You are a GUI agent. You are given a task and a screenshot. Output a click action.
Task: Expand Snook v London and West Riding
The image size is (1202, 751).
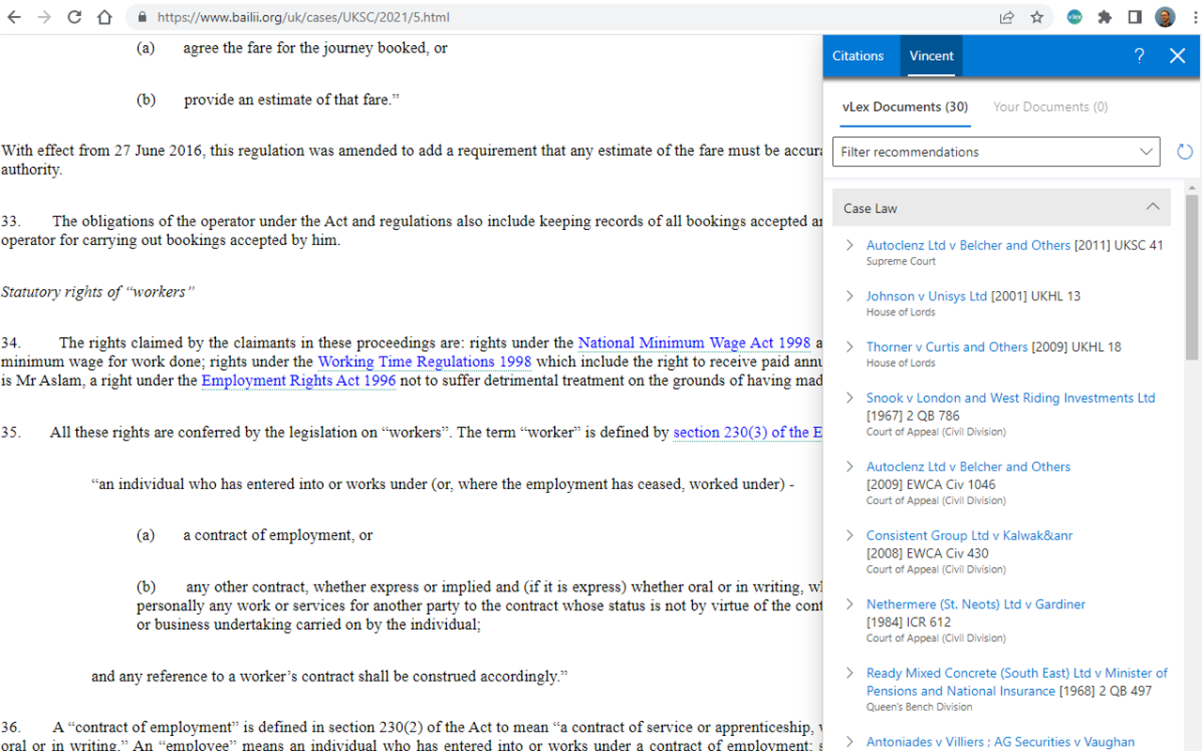click(850, 397)
